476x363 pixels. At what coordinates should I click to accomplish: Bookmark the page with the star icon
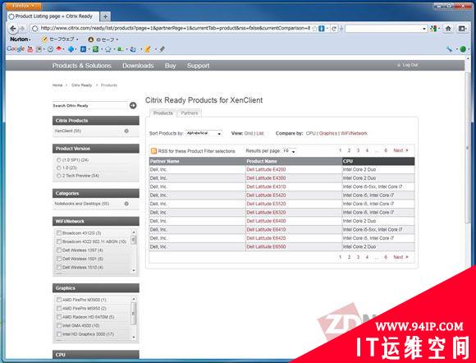click(x=314, y=28)
